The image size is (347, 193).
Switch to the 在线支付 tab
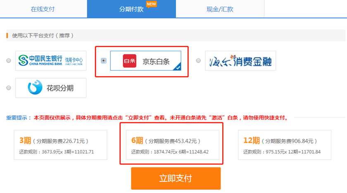point(43,9)
